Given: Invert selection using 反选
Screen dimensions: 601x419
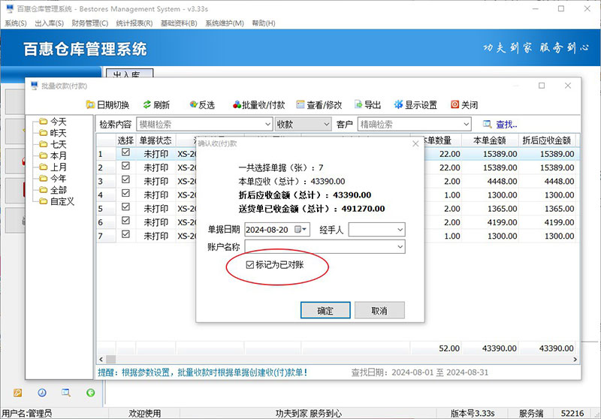Looking at the screenshot, I should [x=202, y=104].
